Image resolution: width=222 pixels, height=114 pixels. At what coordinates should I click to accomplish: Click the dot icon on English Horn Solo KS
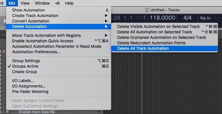click(99, 112)
